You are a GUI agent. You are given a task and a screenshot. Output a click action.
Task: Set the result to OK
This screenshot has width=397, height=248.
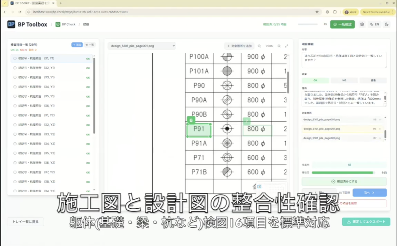[315, 80]
